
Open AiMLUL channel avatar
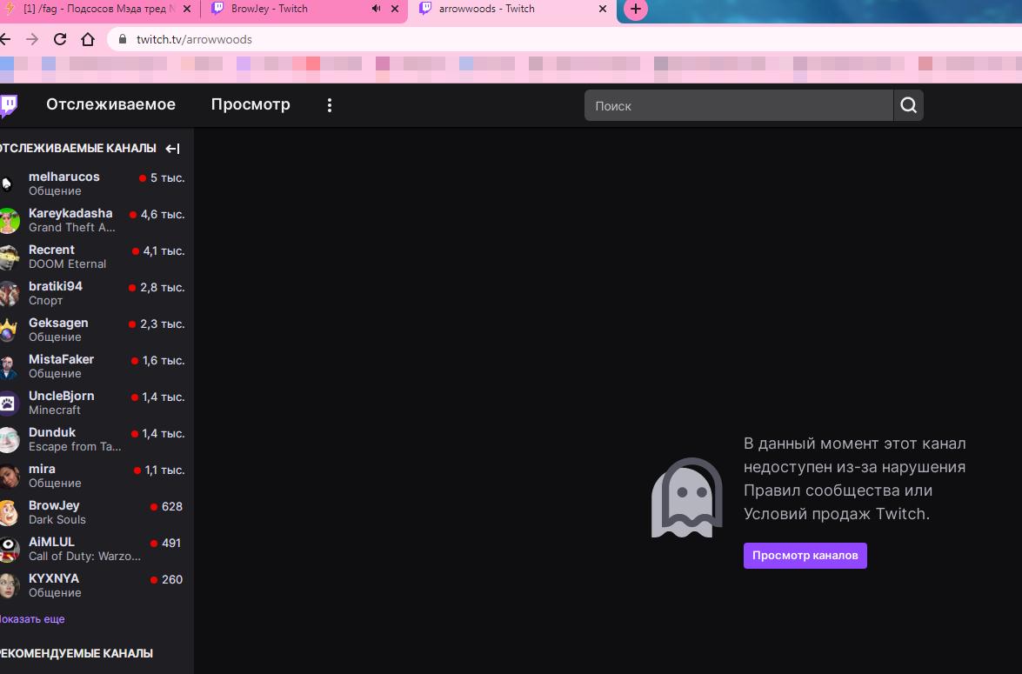pyautogui.click(x=8, y=549)
